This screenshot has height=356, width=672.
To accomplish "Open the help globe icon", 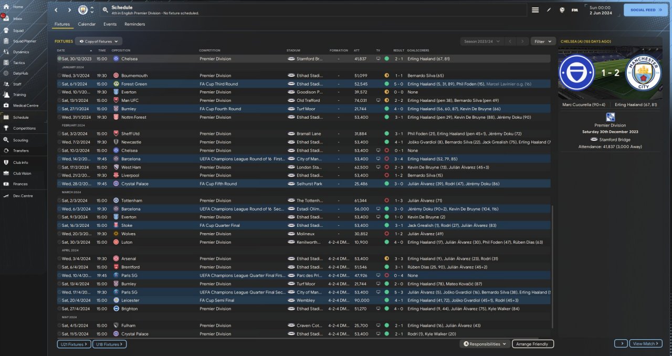I will coord(562,10).
